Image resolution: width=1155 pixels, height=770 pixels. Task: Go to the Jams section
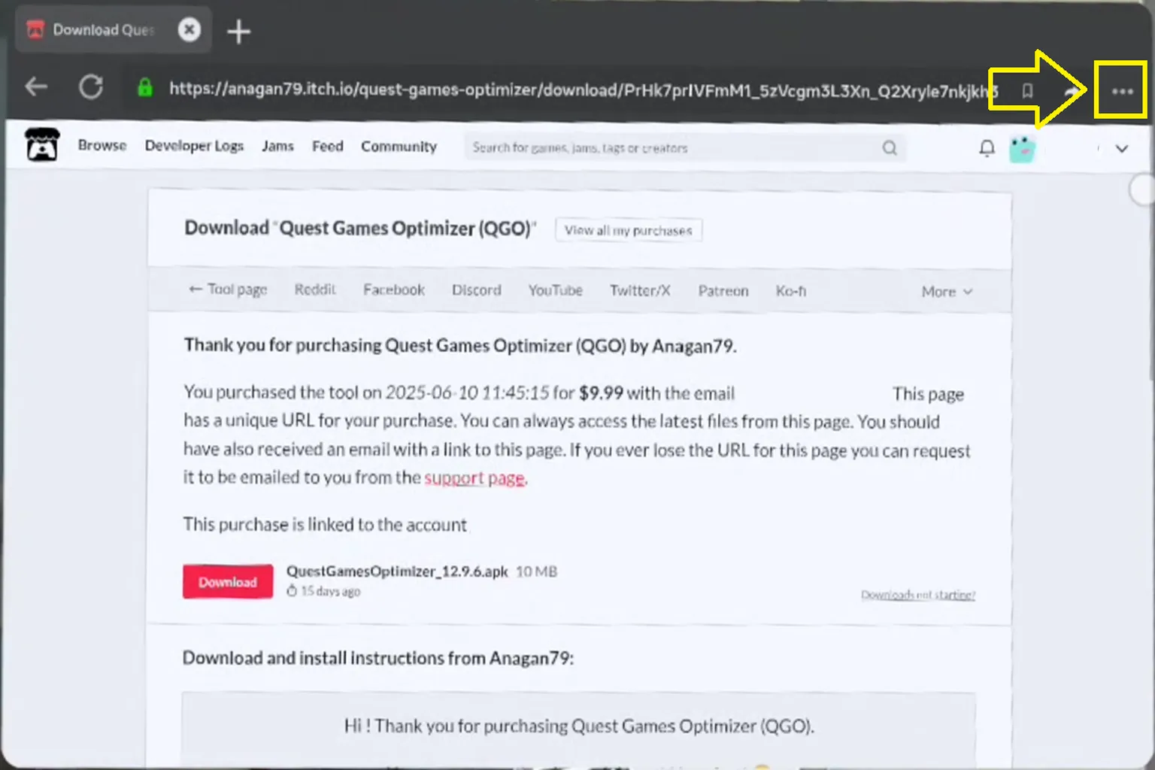point(277,146)
